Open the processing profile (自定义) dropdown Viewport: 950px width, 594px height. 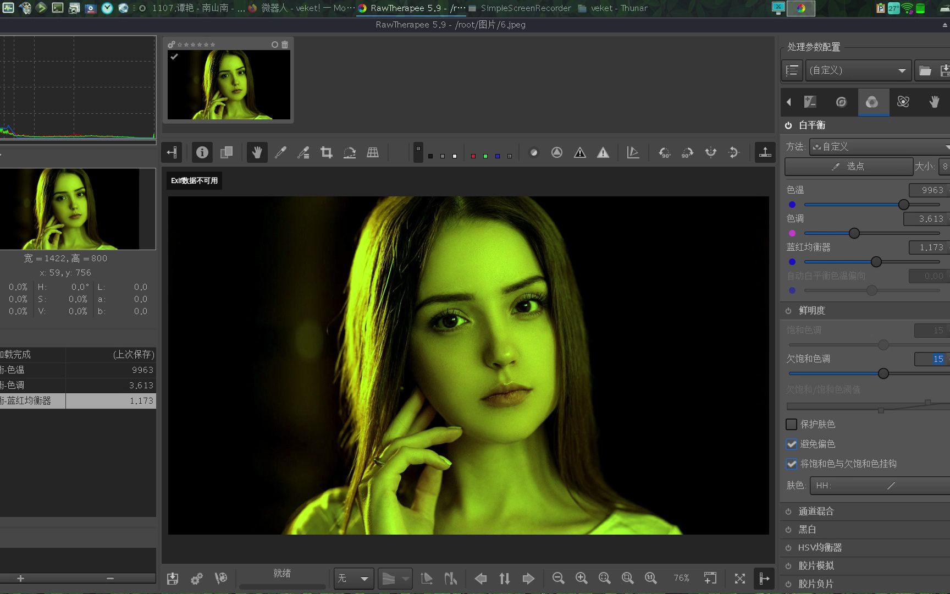coord(858,70)
